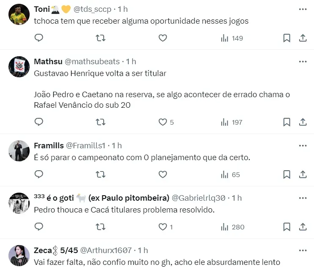This screenshot has height=267, width=314.
Task: Share Toni's tweet via share icon
Action: pos(303,38)
